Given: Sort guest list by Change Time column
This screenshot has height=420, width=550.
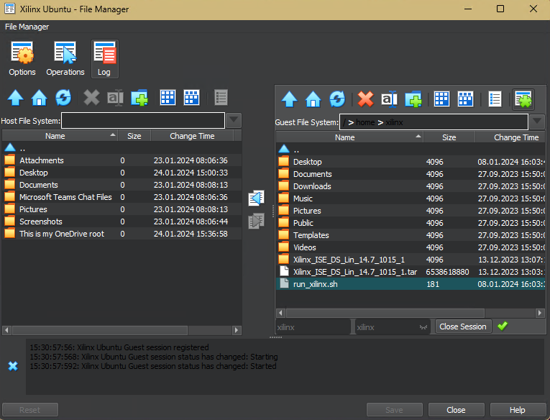Looking at the screenshot, I should (510, 137).
